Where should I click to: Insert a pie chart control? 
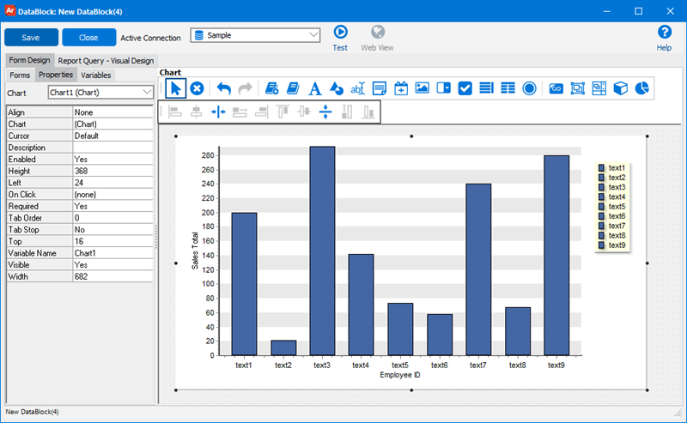tap(641, 88)
